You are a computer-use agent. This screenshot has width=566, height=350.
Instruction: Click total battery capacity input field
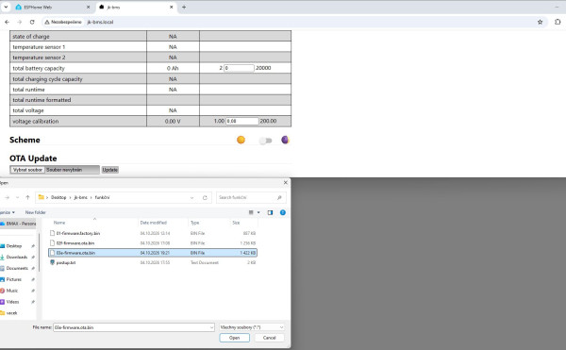[239, 68]
